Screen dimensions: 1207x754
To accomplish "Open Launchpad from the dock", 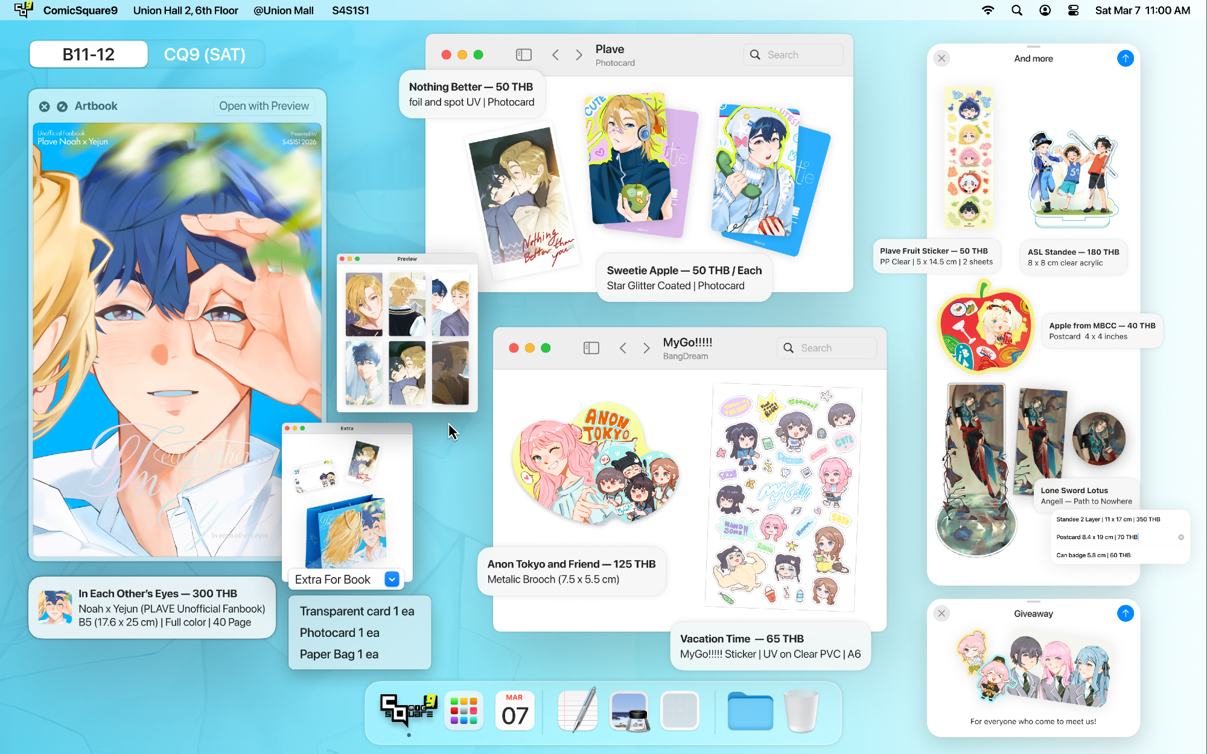I will pos(463,711).
